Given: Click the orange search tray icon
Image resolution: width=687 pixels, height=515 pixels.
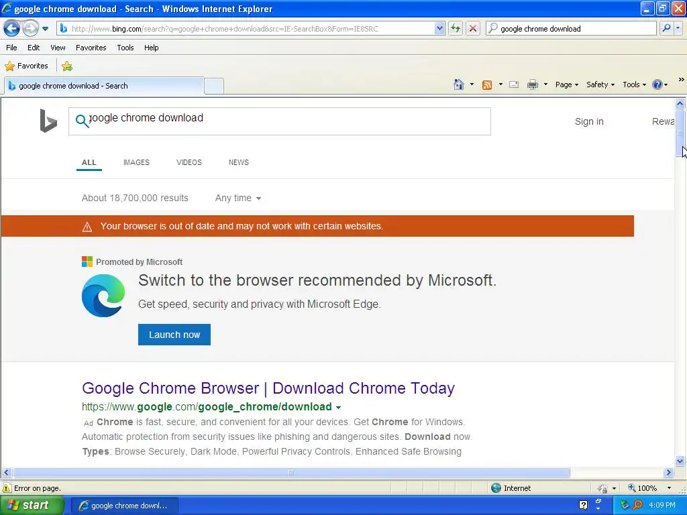Looking at the screenshot, I should point(637,505).
